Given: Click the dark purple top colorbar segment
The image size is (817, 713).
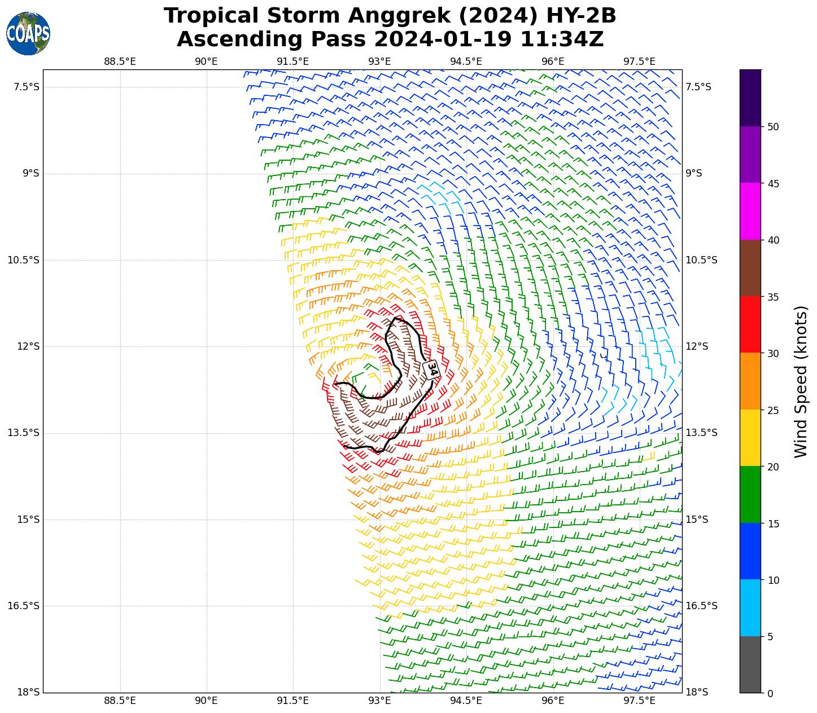Looking at the screenshot, I should click(750, 98).
